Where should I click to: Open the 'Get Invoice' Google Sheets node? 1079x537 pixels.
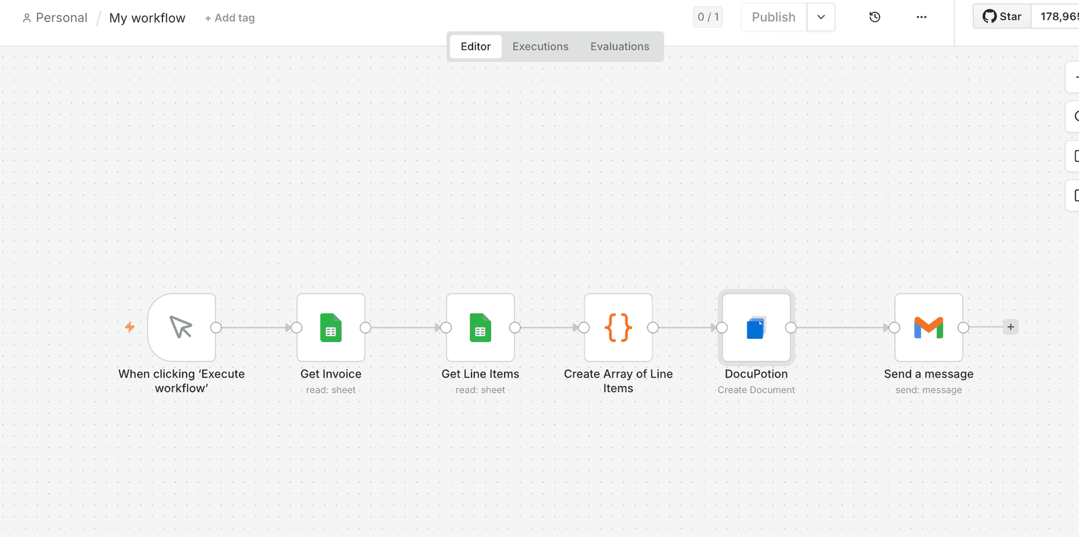tap(330, 327)
